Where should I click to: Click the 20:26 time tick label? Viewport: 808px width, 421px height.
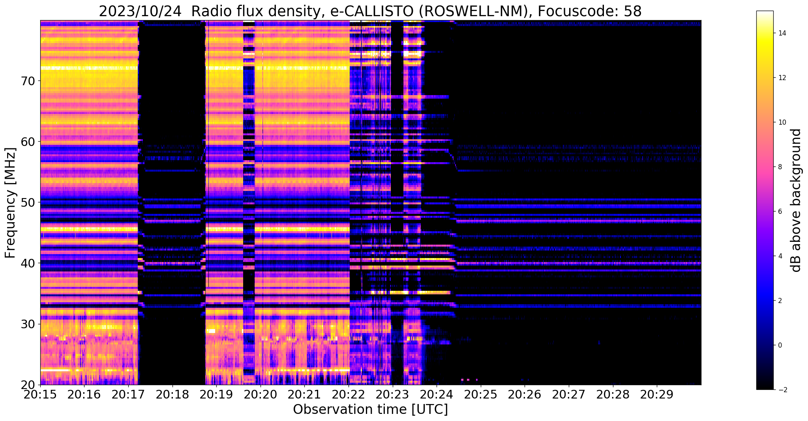(x=525, y=395)
